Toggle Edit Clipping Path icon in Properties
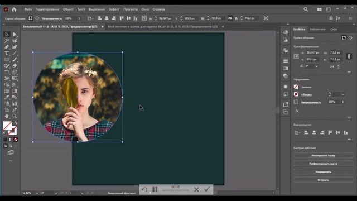357x201 pixels. (x=344, y=38)
